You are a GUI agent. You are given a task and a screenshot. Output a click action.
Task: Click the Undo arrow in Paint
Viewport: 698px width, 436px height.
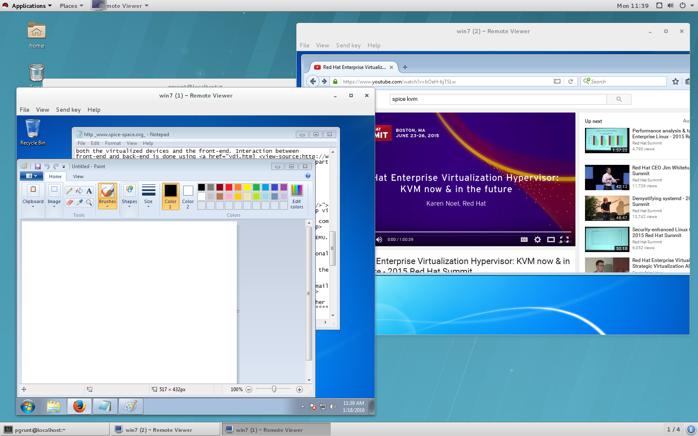[47, 167]
